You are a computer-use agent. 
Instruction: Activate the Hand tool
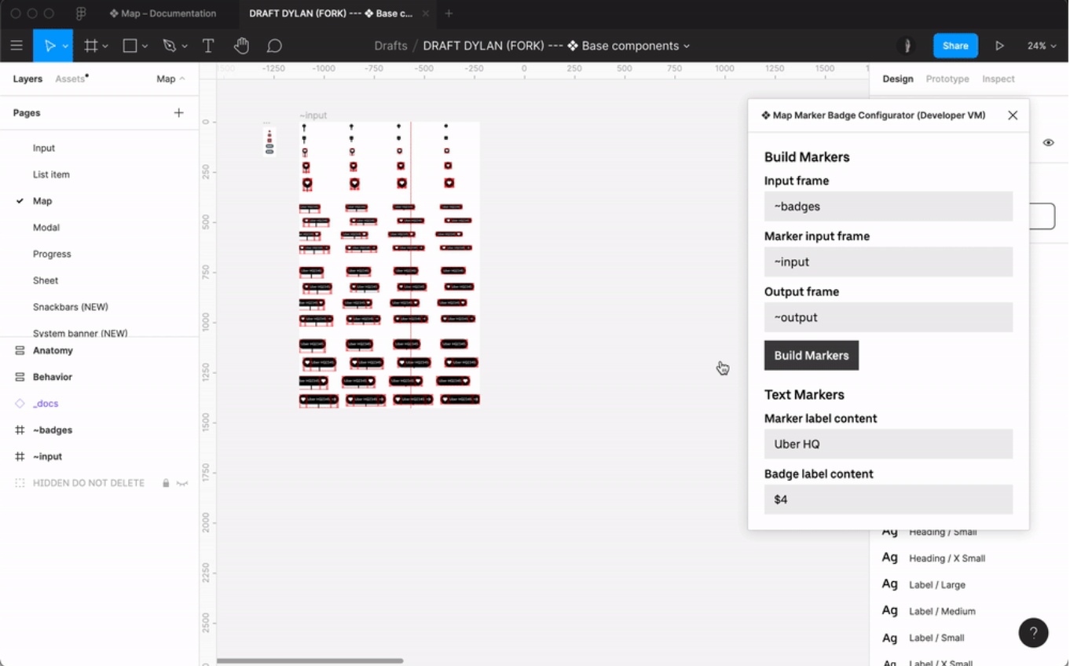pos(241,46)
